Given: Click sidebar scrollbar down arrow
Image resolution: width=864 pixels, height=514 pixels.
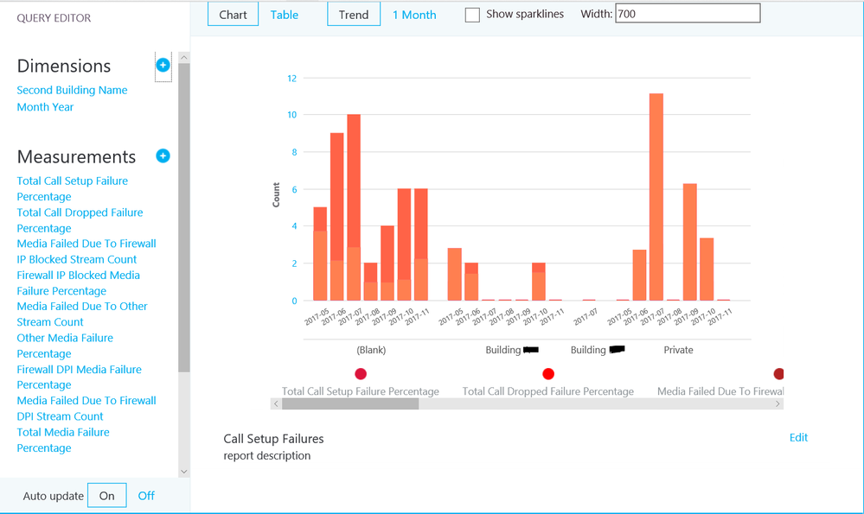Looking at the screenshot, I should (x=184, y=472).
